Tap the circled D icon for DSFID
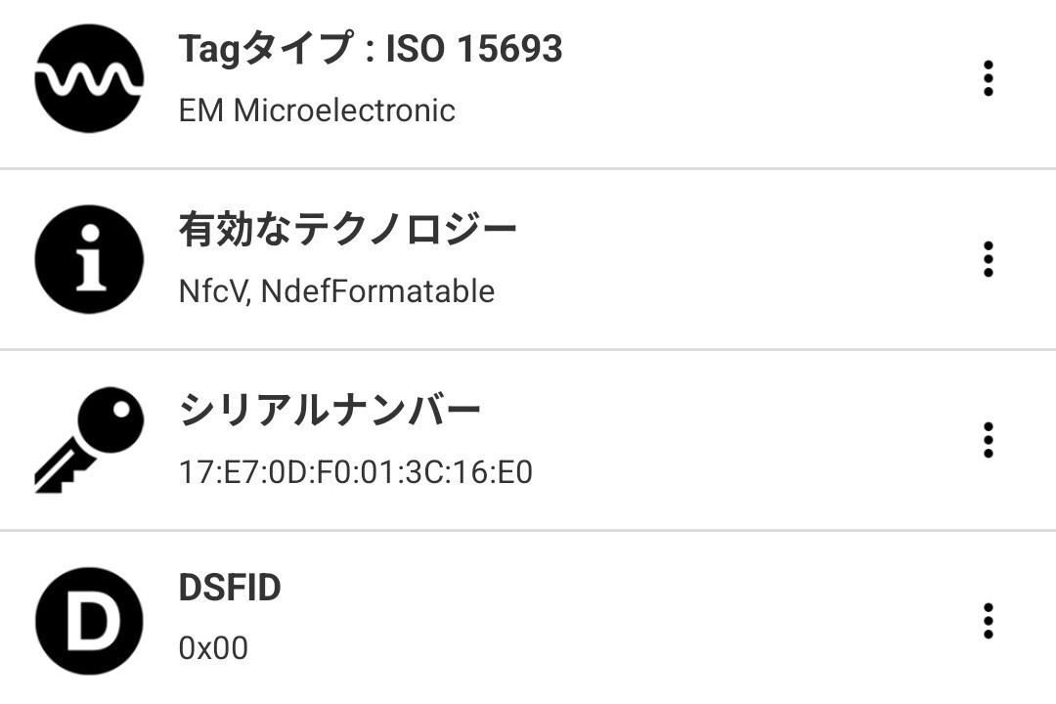The width and height of the screenshot is (1056, 704). pyautogui.click(x=89, y=621)
